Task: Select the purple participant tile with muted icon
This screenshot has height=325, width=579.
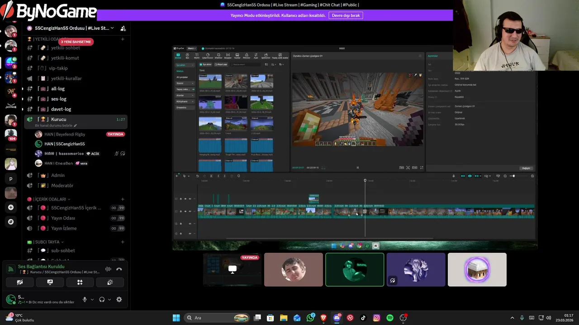Action: tap(416, 269)
